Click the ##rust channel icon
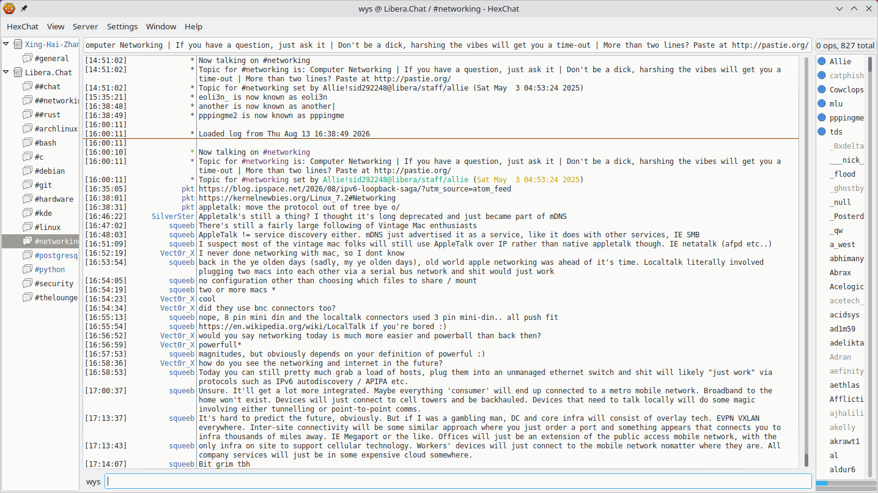The width and height of the screenshot is (878, 493). (28, 114)
